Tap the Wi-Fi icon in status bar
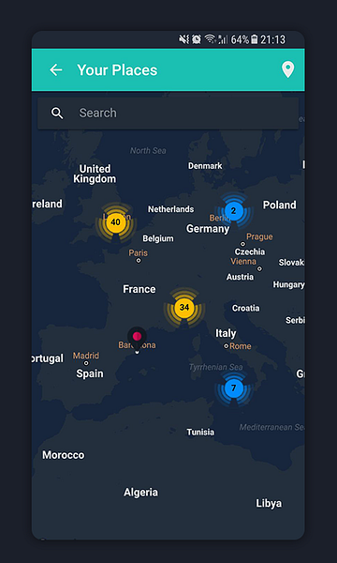This screenshot has width=337, height=563. [x=211, y=39]
